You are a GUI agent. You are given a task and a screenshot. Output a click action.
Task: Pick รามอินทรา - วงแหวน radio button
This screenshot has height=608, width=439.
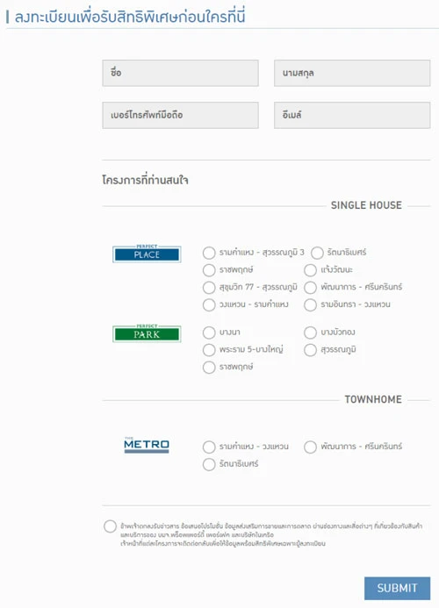pyautogui.click(x=310, y=304)
